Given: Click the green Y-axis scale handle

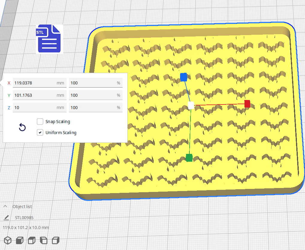Looking at the screenshot, I should click(x=189, y=158).
